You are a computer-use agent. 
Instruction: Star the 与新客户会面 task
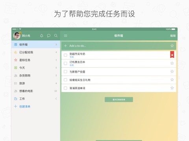click(x=172, y=72)
